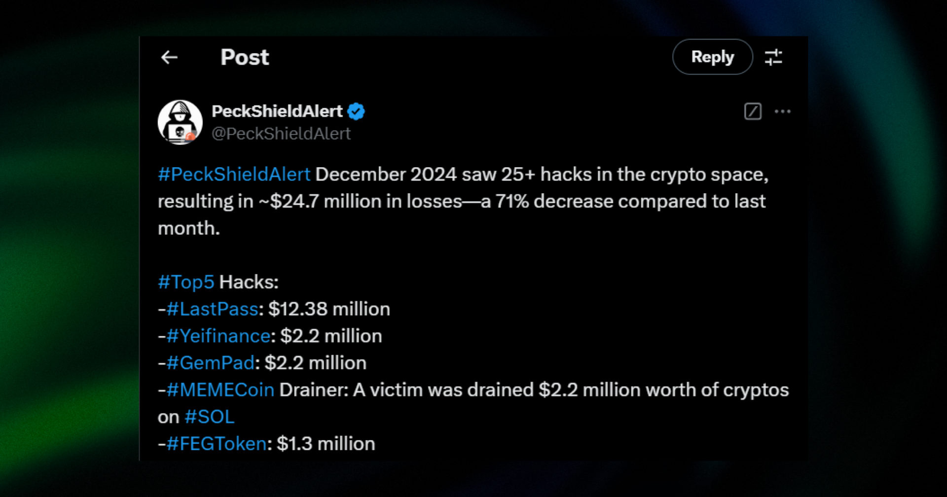Click the Post header tab label
Screen dimensions: 947x497
245,57
